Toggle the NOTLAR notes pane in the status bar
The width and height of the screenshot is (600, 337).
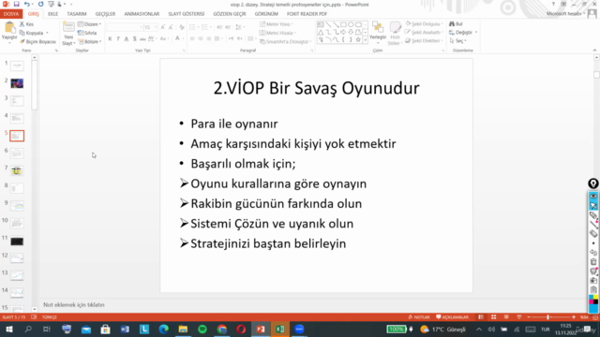(x=419, y=317)
